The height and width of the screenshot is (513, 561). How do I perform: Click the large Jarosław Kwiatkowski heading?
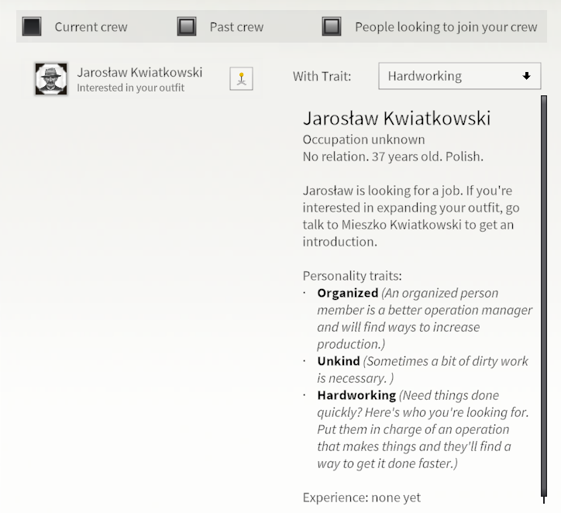click(397, 118)
